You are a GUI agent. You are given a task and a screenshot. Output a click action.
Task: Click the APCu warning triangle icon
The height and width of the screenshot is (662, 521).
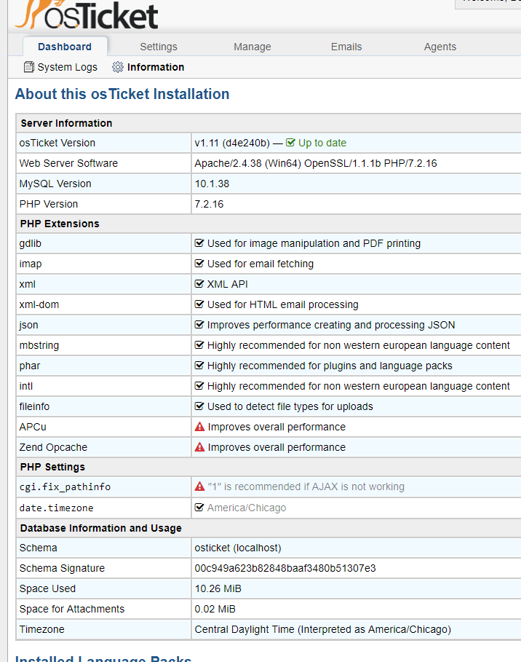pos(199,427)
